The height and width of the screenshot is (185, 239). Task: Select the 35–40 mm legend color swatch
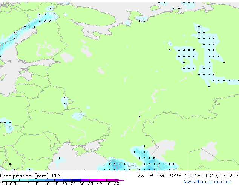click(93, 180)
